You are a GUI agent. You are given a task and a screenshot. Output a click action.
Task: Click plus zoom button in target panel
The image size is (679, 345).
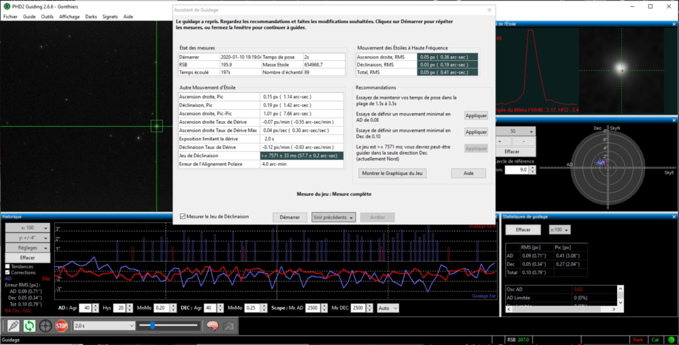(x=504, y=142)
